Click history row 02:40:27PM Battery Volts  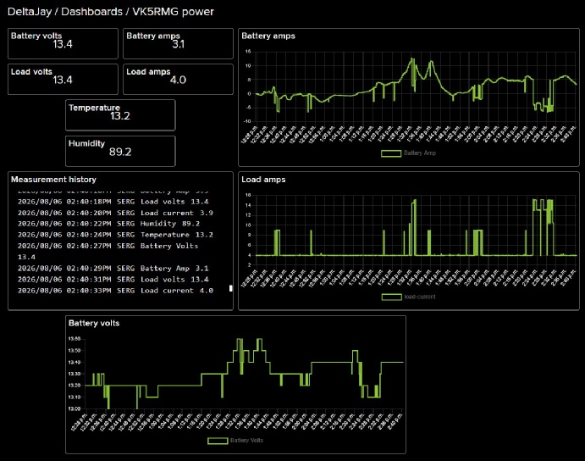click(x=108, y=252)
